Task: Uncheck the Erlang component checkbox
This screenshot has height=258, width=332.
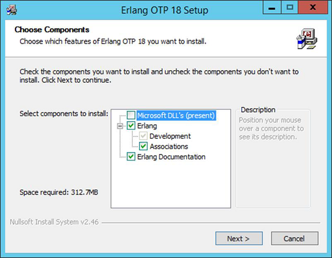Action: click(x=131, y=126)
